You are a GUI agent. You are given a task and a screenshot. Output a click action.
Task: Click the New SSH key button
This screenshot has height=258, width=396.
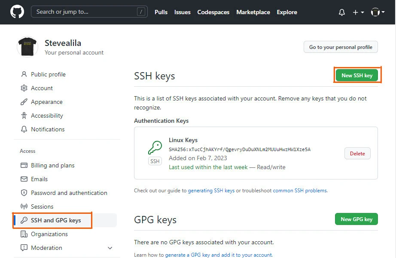(x=357, y=75)
